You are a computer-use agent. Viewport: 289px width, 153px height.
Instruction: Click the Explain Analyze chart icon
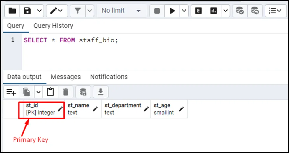coord(214,11)
